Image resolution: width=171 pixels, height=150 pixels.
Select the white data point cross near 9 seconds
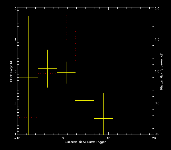click(x=103, y=118)
